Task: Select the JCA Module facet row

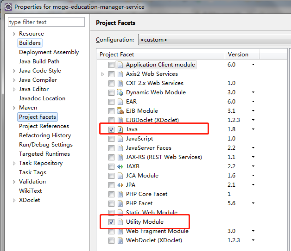Action: (142, 176)
